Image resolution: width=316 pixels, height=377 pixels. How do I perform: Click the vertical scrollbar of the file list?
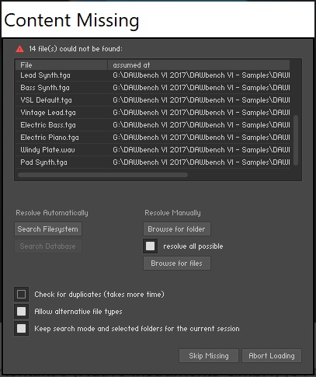[296, 140]
